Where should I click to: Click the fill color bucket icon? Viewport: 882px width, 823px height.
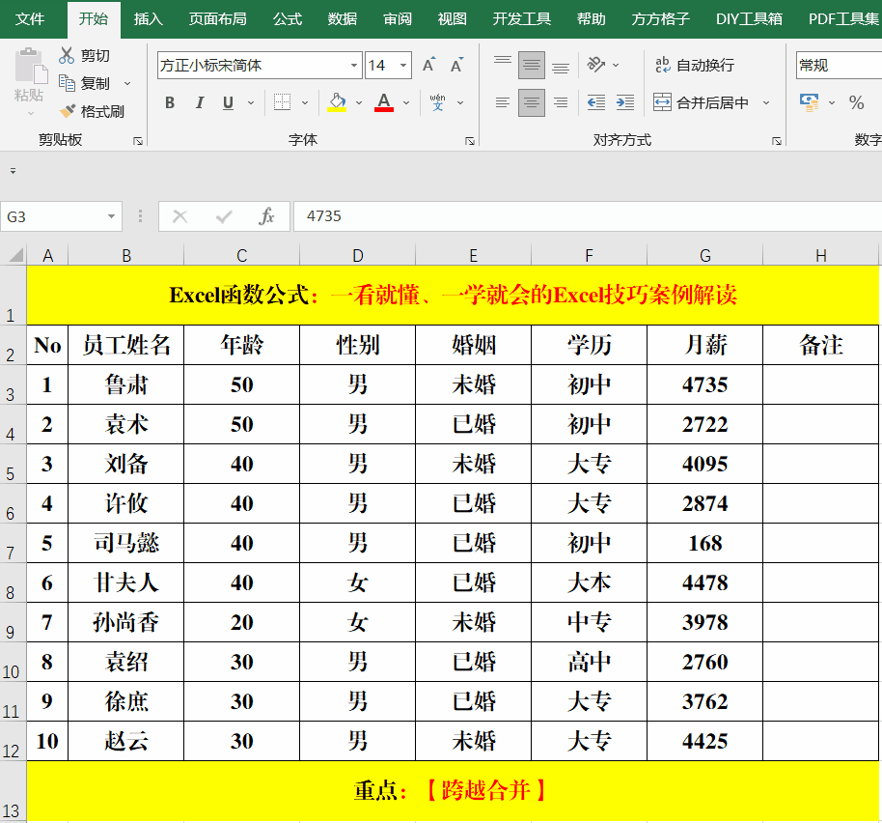pyautogui.click(x=337, y=100)
